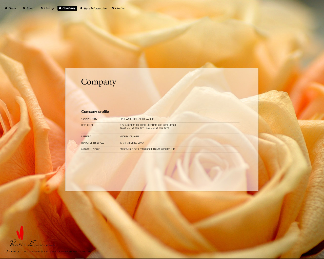This screenshot has width=324, height=259.
Task: Click the HEAD OFFICE row label
Action: click(x=87, y=125)
